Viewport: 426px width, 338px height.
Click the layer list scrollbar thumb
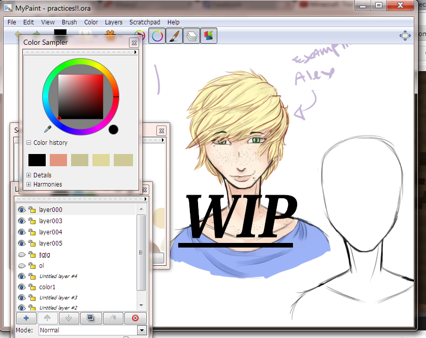point(141,252)
